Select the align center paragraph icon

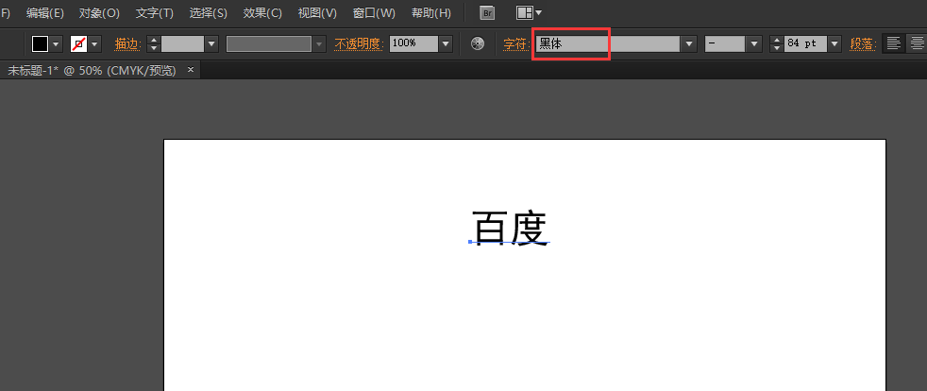click(x=917, y=43)
